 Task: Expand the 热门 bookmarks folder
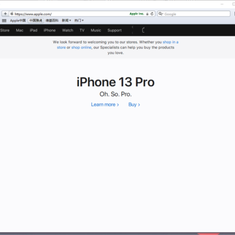coord(79,20)
